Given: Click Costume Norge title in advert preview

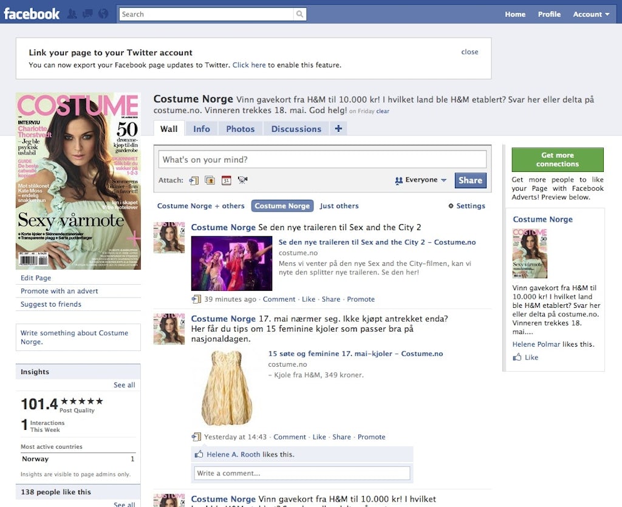Looking at the screenshot, I should click(x=542, y=219).
